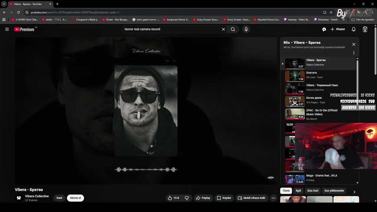Clear the search box text
Viewport: 377px width, 212px height.
click(223, 29)
